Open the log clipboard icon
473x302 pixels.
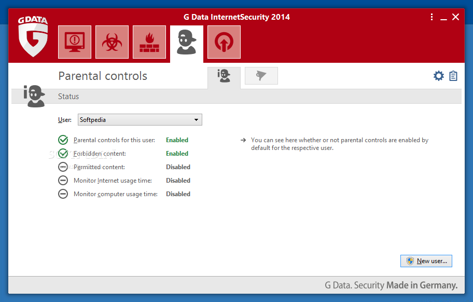[453, 76]
